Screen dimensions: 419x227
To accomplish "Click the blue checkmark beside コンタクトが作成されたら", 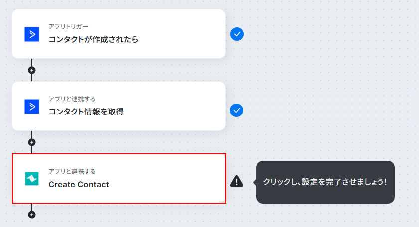I will (237, 34).
